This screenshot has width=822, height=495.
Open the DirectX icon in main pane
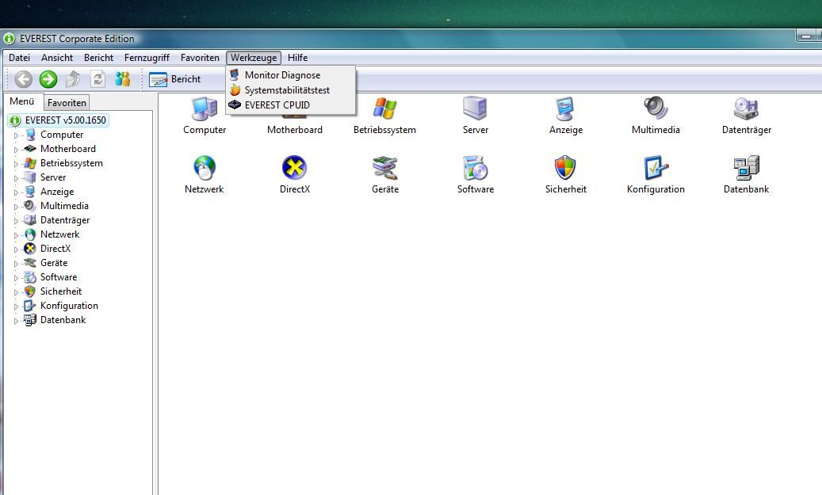pyautogui.click(x=294, y=168)
